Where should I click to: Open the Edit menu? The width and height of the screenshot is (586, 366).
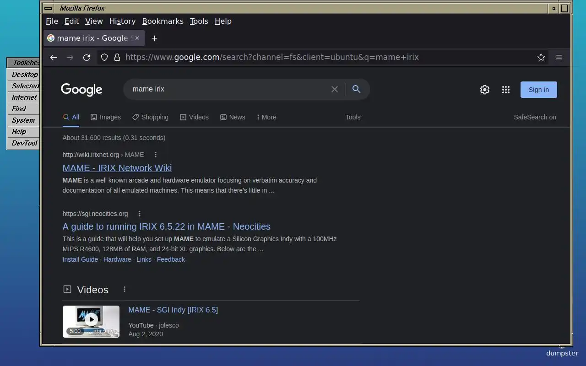(x=71, y=21)
